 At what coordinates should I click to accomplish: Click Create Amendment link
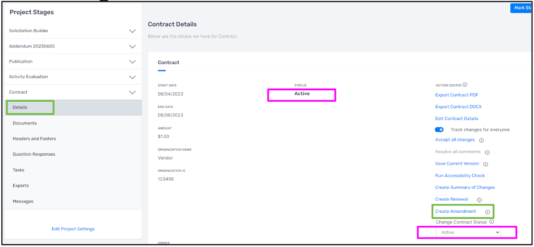pos(455,211)
